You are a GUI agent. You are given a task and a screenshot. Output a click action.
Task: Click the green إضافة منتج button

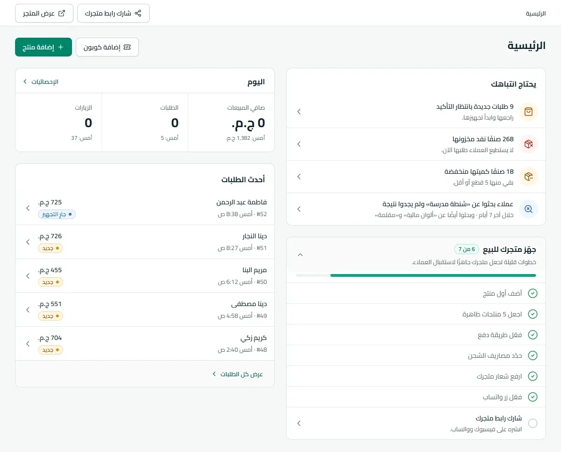[43, 47]
